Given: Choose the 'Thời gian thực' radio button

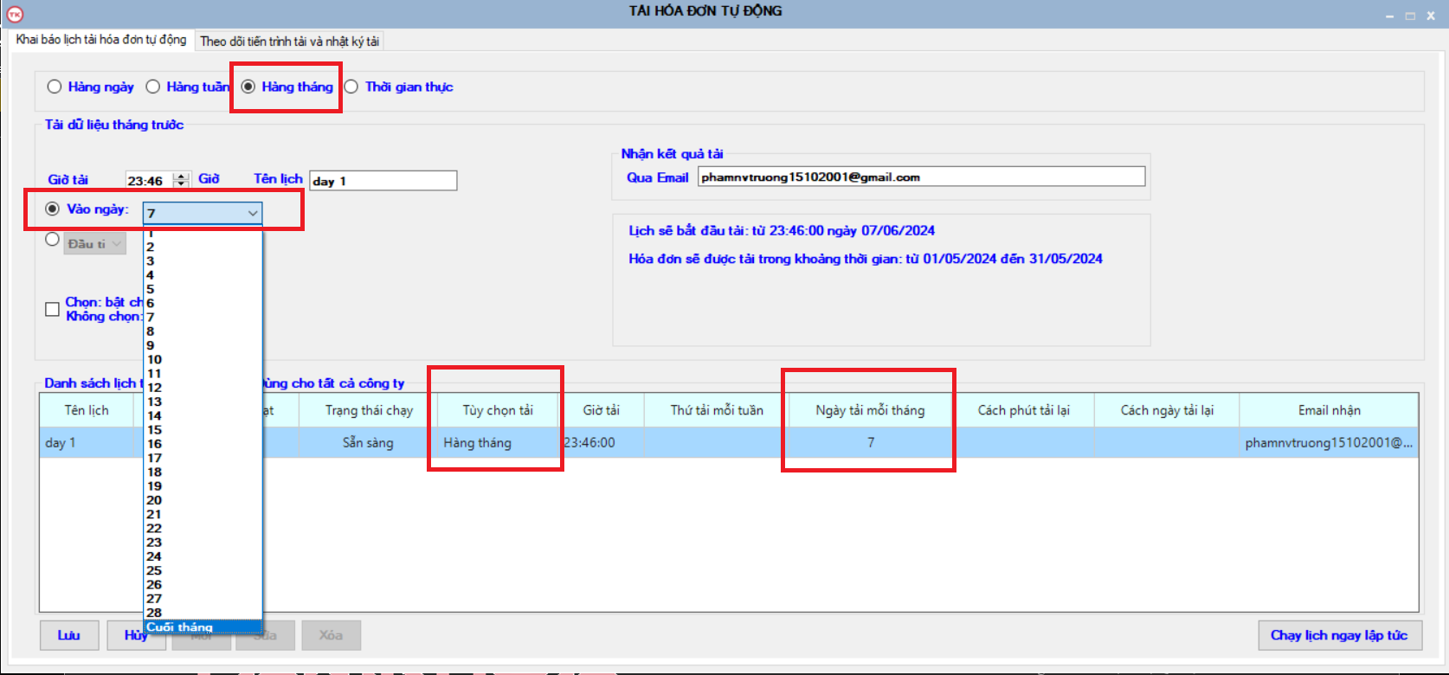Looking at the screenshot, I should point(351,87).
